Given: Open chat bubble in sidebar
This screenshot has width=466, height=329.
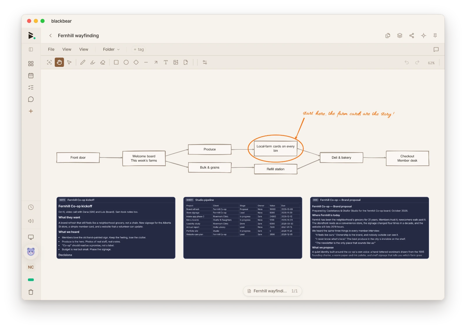Looking at the screenshot, I should [x=31, y=99].
